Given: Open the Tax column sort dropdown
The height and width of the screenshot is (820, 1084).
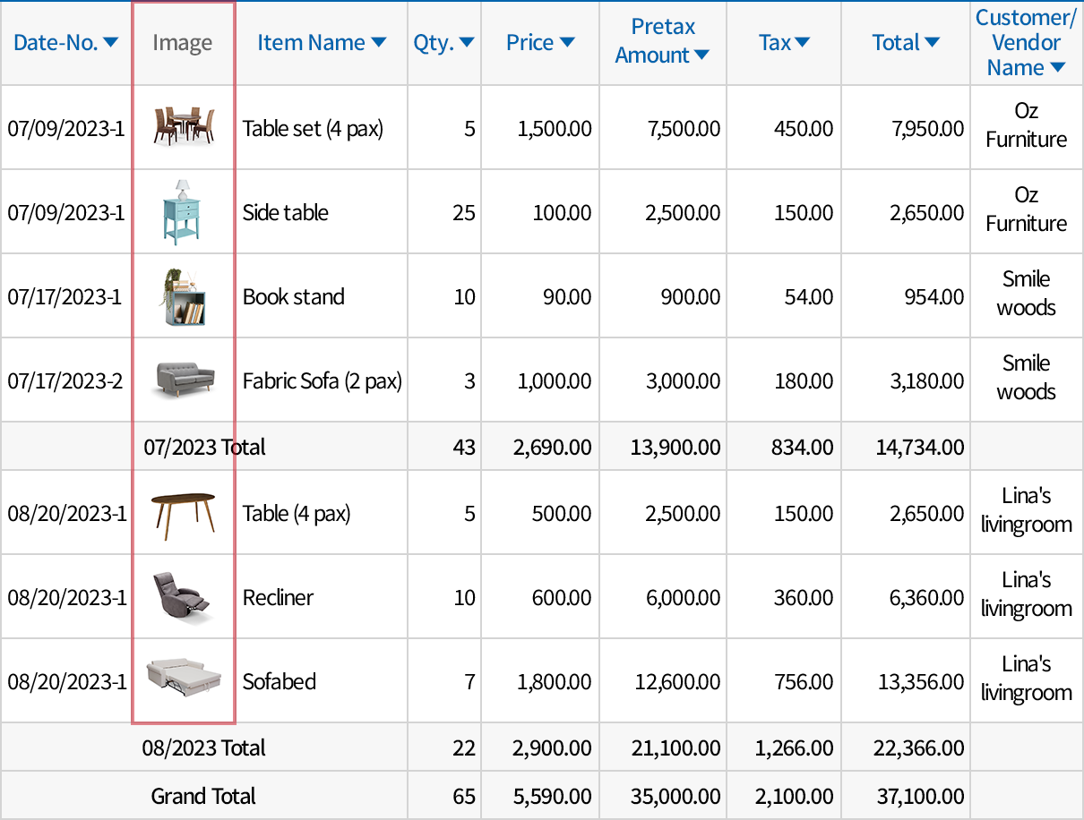Looking at the screenshot, I should 804,42.
